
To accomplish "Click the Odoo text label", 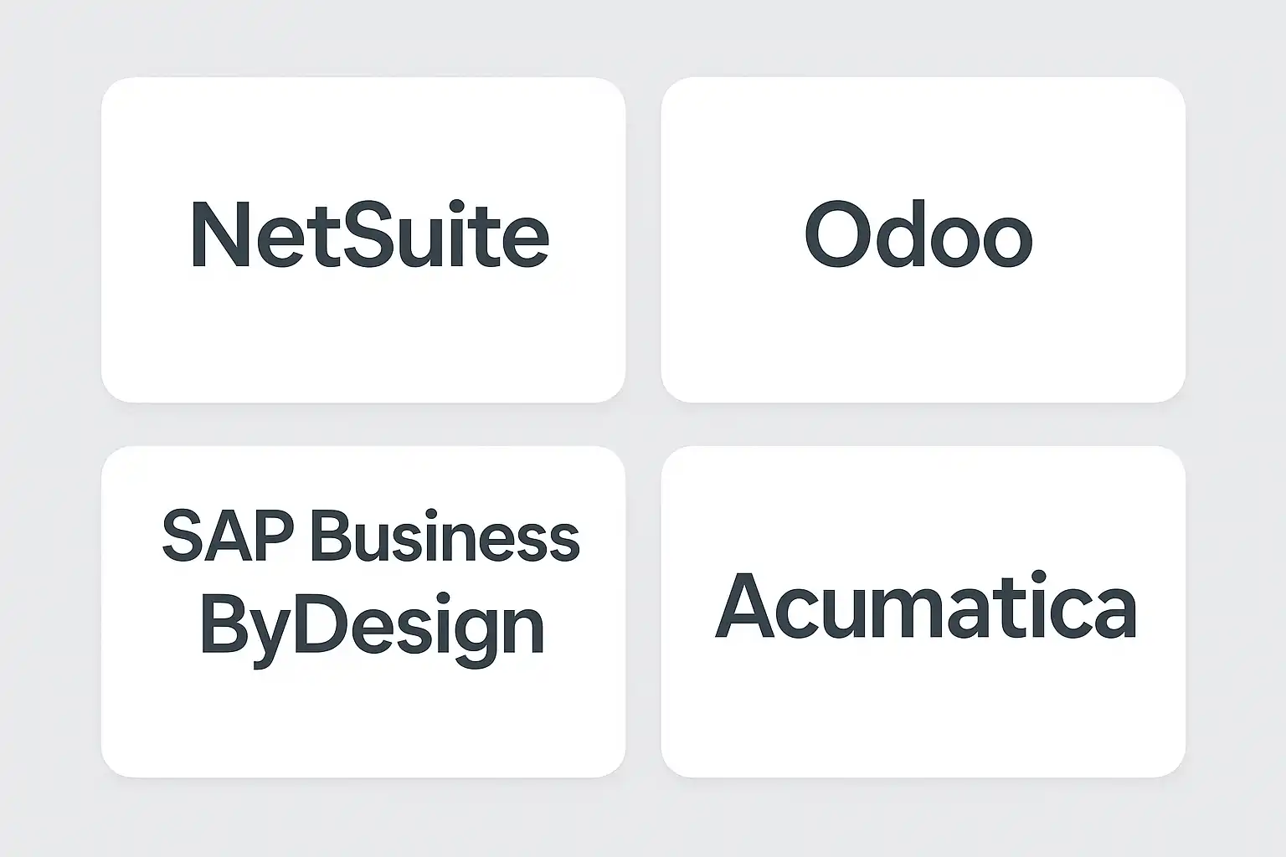I will point(918,235).
